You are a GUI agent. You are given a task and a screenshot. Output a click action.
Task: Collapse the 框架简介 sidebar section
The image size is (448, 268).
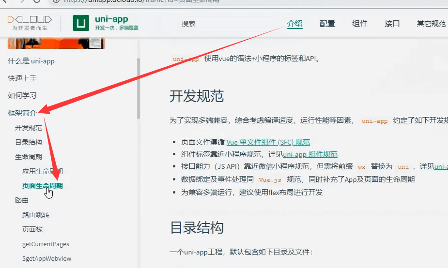click(22, 113)
